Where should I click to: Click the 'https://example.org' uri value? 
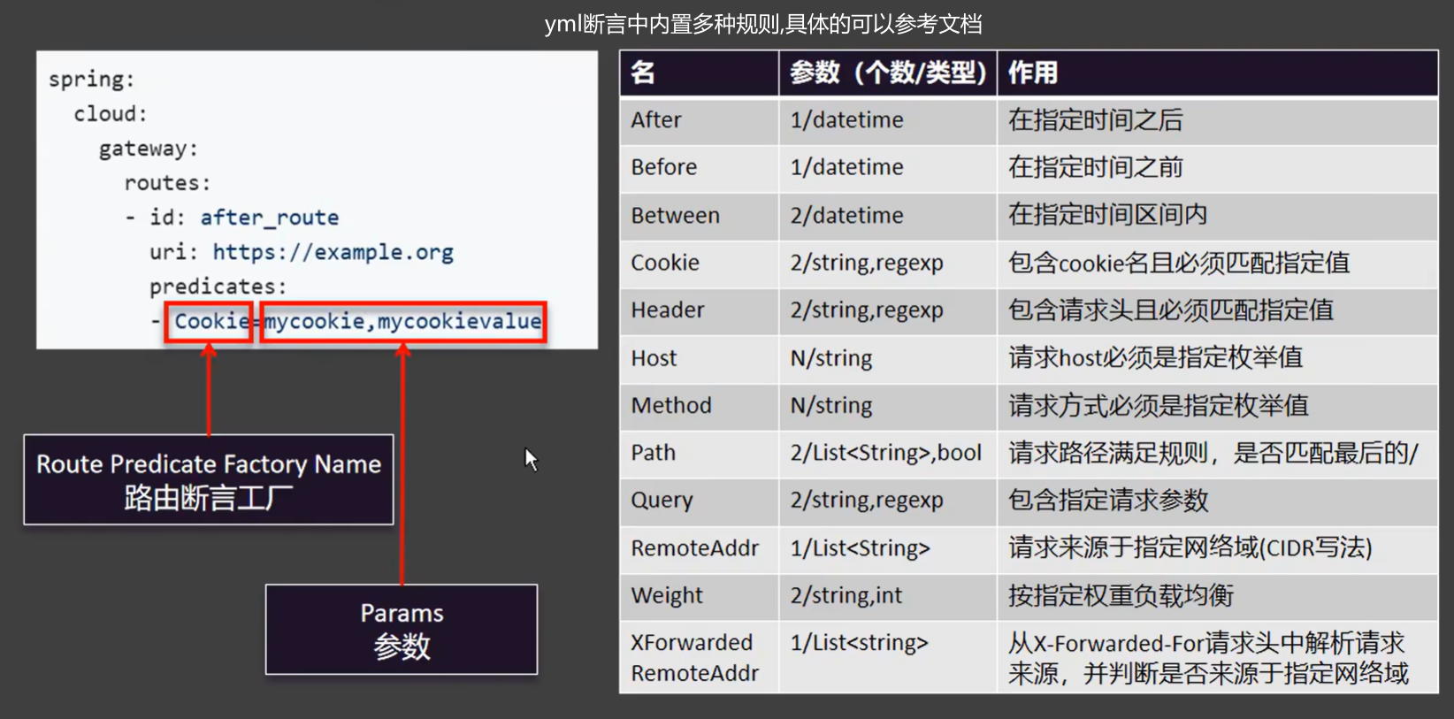pos(333,253)
